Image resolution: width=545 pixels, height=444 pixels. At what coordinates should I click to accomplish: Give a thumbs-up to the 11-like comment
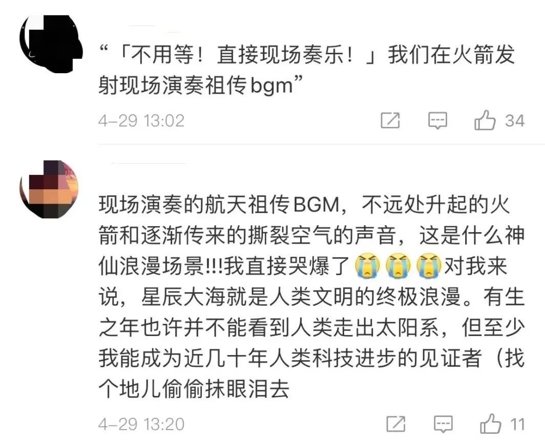pyautogui.click(x=490, y=423)
